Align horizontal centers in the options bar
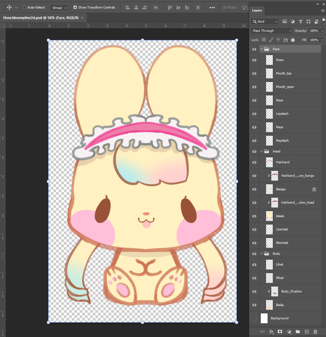Image resolution: width=326 pixels, height=337 pixels. 136,8
